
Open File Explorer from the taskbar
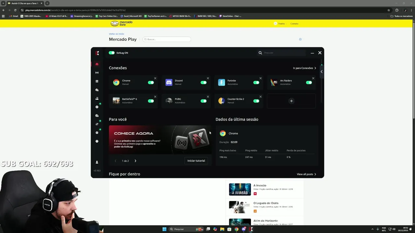(222, 229)
